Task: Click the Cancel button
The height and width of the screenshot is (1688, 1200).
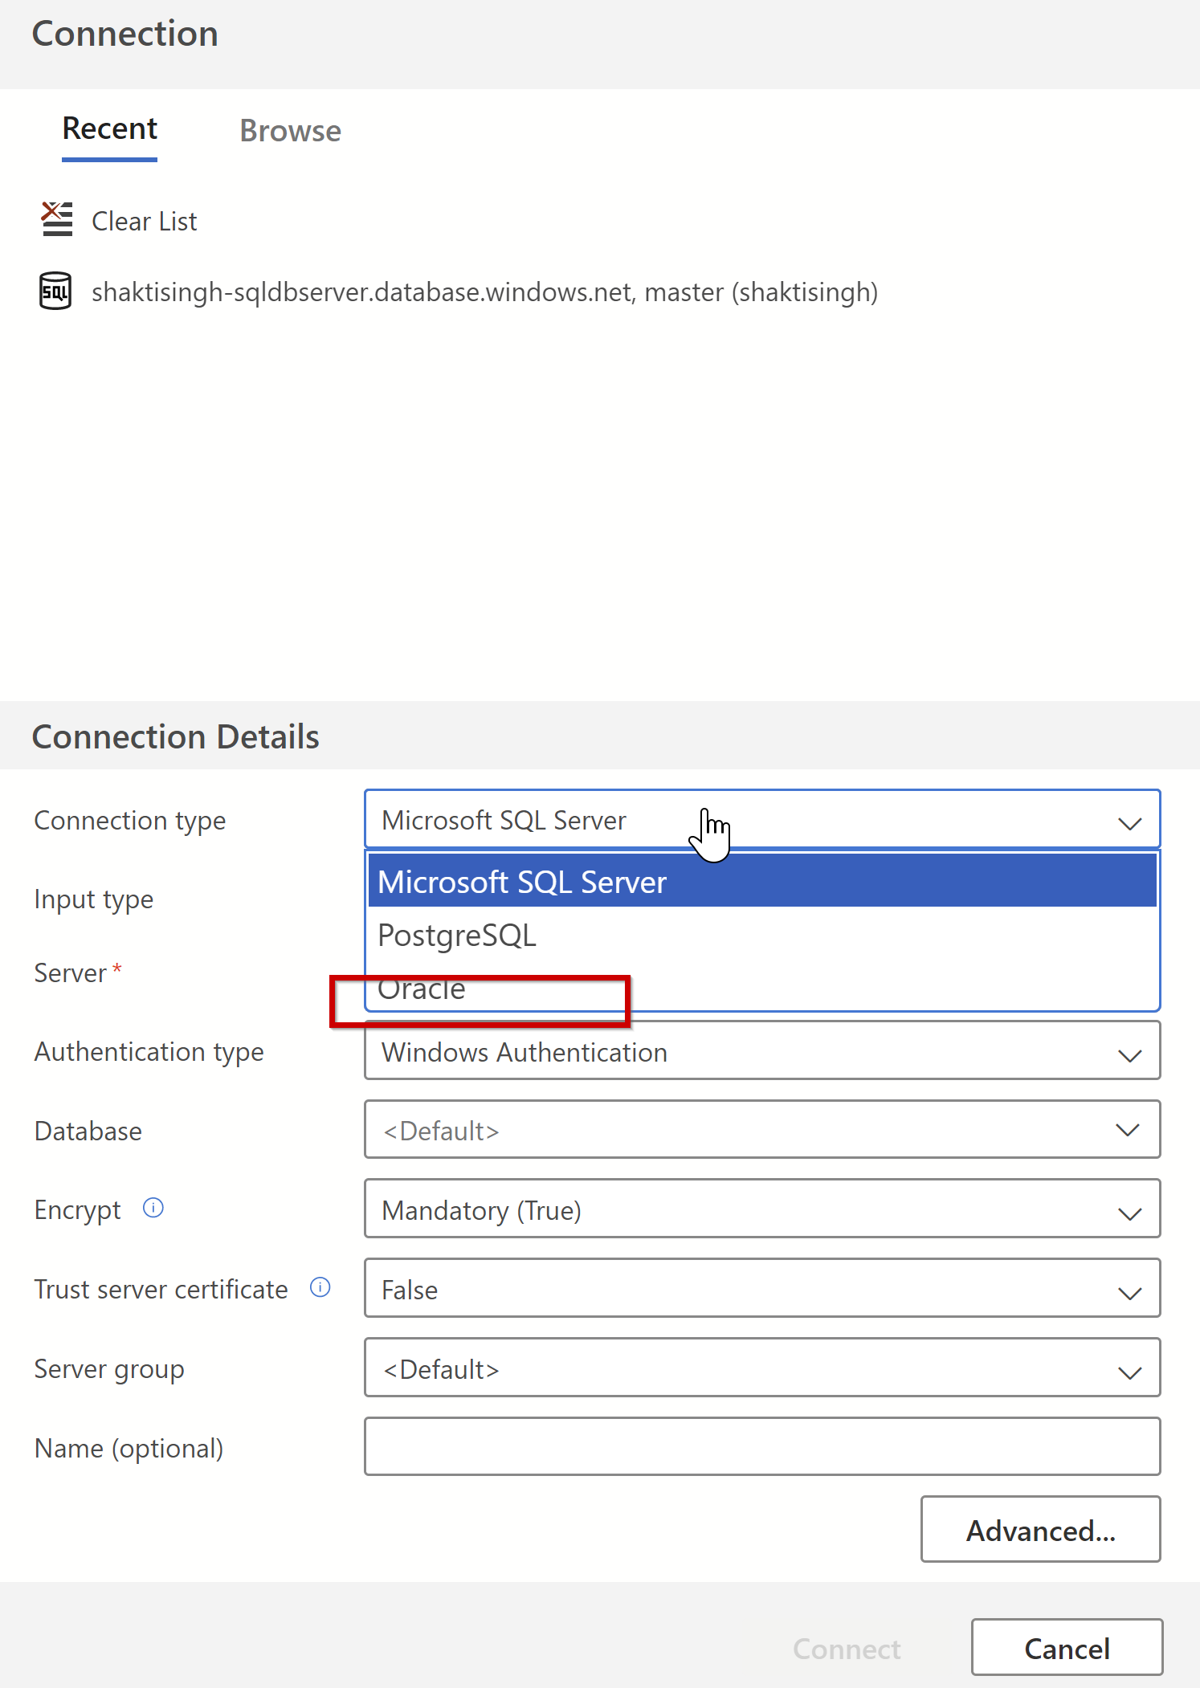Action: [1067, 1648]
